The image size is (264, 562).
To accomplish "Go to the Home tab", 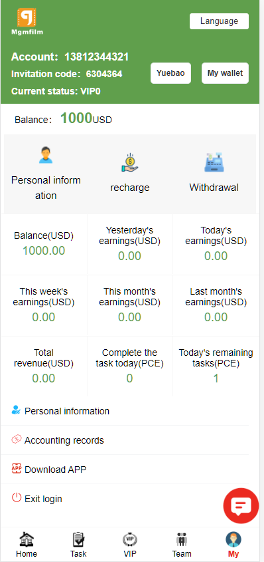I will 27,545.
